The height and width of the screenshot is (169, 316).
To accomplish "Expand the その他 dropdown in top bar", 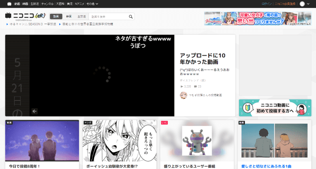I will [92, 4].
